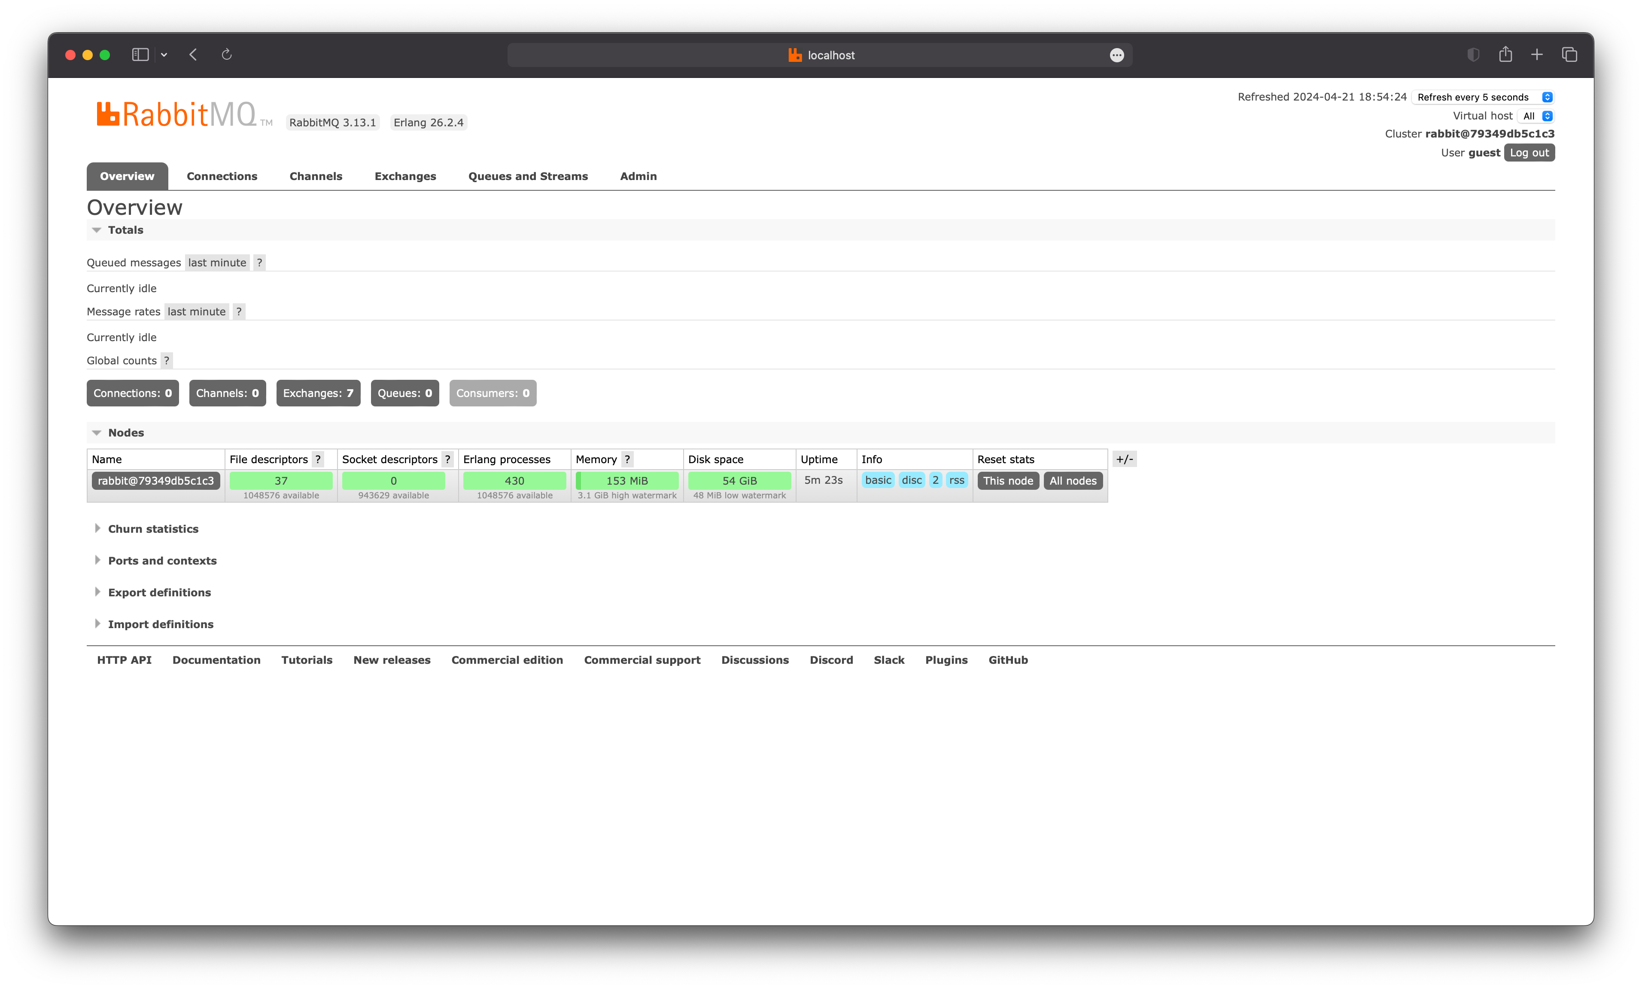
Task: Collapse the Totals section
Action: point(125,230)
